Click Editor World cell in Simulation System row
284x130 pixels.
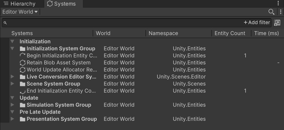point(119,105)
